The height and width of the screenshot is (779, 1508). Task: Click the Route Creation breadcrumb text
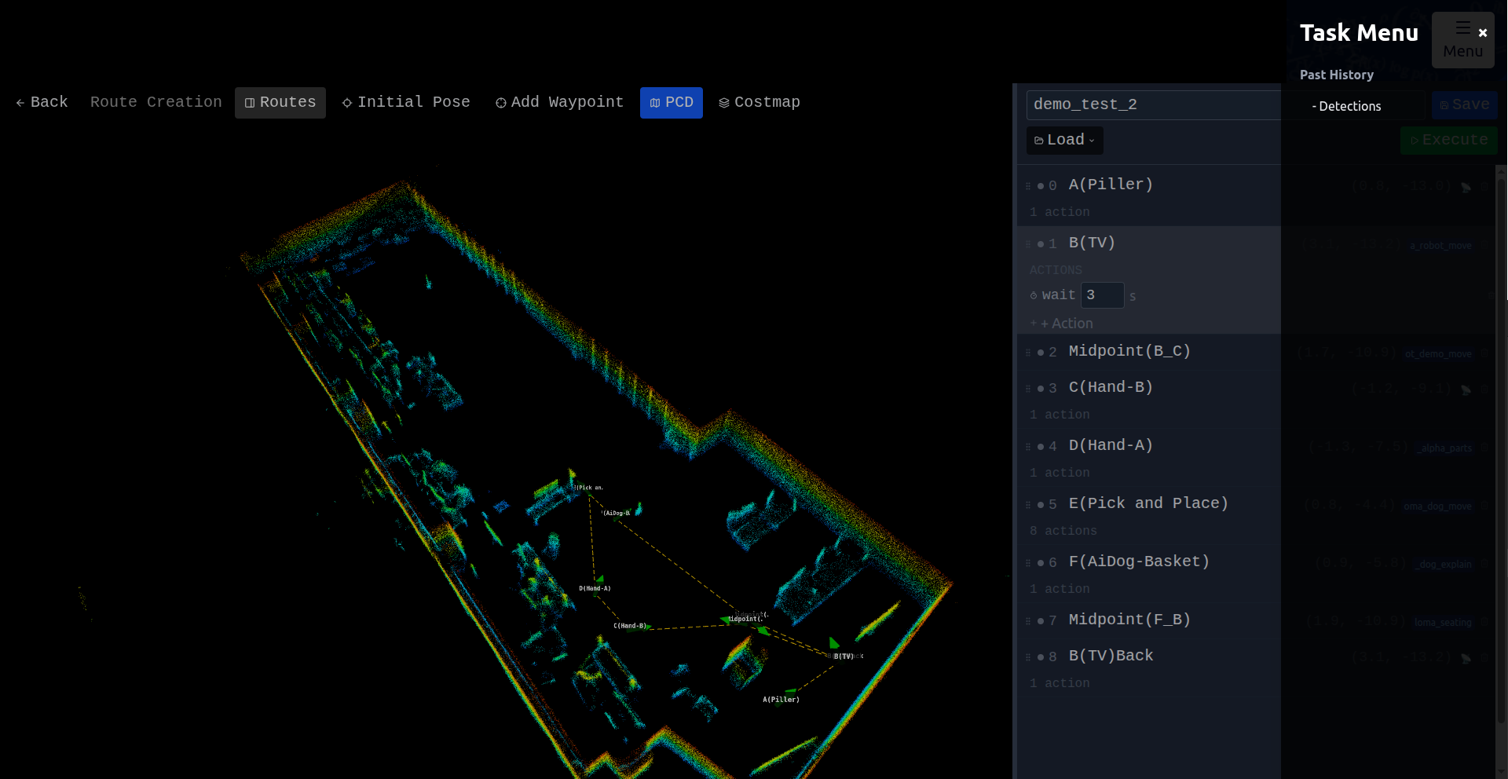(156, 102)
